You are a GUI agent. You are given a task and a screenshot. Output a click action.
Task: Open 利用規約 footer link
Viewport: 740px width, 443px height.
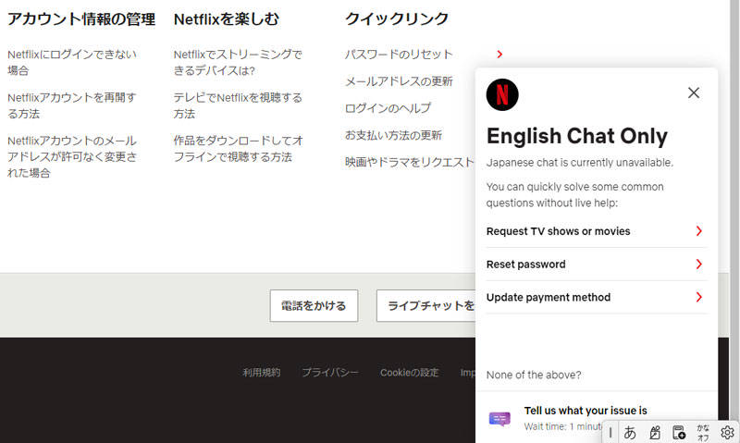click(262, 373)
